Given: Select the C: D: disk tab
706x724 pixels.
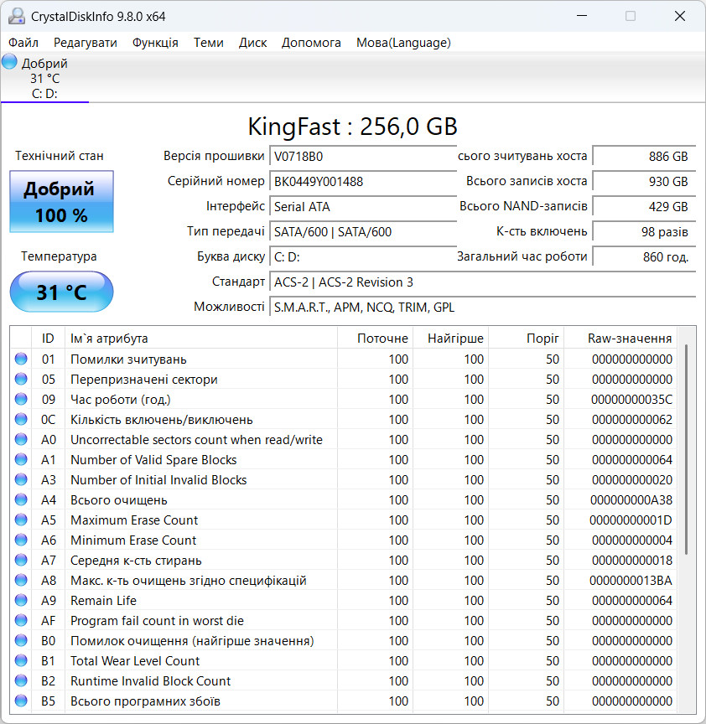Looking at the screenshot, I should 44,79.
